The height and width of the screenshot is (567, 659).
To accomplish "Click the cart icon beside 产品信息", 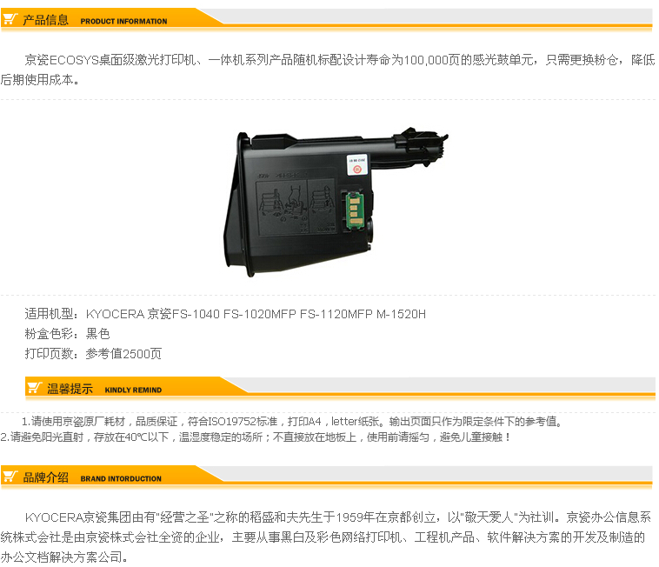I will tap(10, 19).
